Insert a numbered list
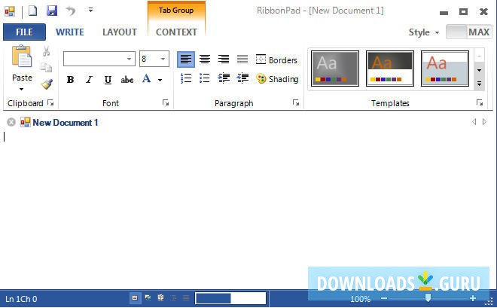Image resolution: width=497 pixels, height=308 pixels. tap(186, 78)
